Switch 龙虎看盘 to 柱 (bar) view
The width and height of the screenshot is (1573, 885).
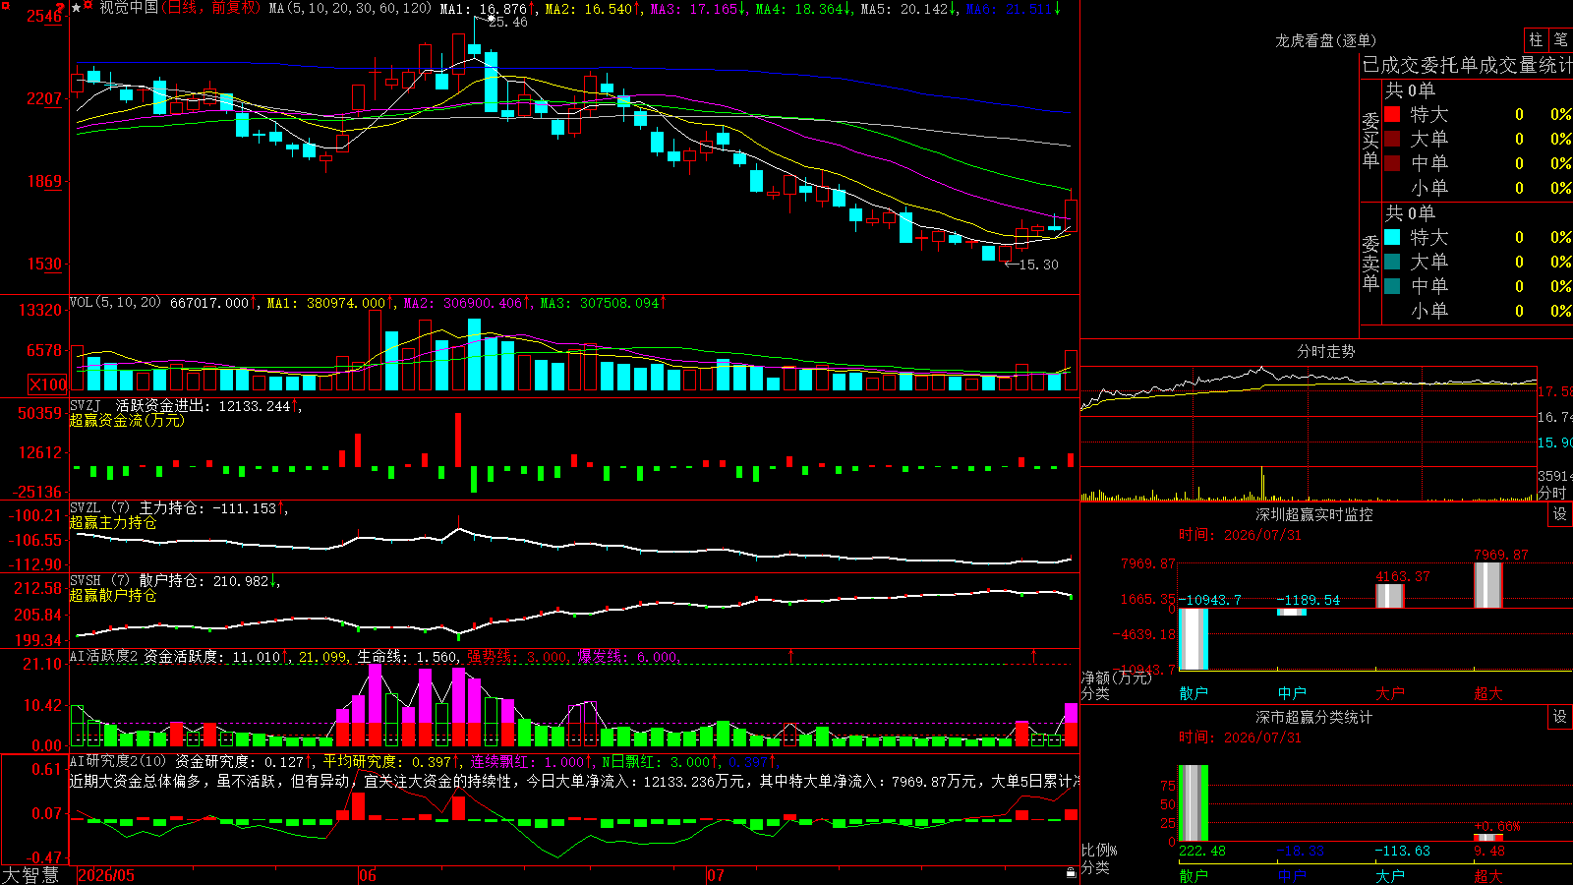tap(1536, 39)
